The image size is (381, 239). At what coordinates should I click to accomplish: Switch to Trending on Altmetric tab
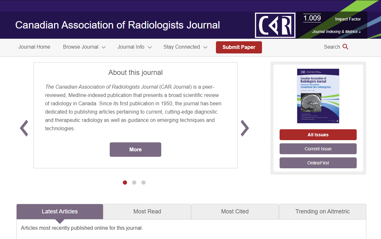point(322,211)
